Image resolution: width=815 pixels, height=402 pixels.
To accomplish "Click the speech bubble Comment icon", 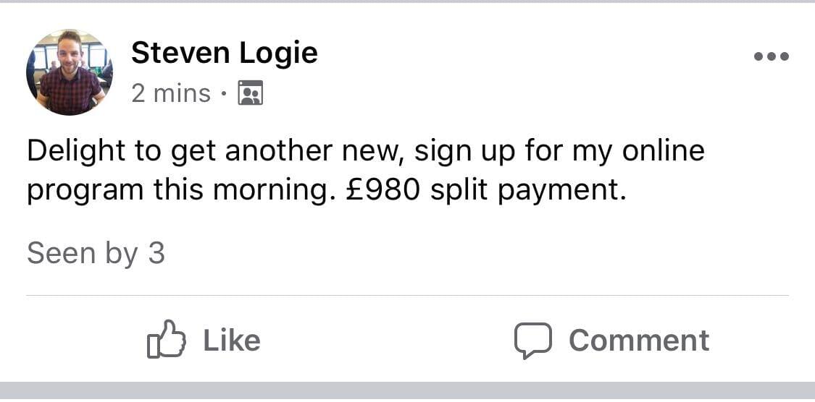I will tap(533, 341).
